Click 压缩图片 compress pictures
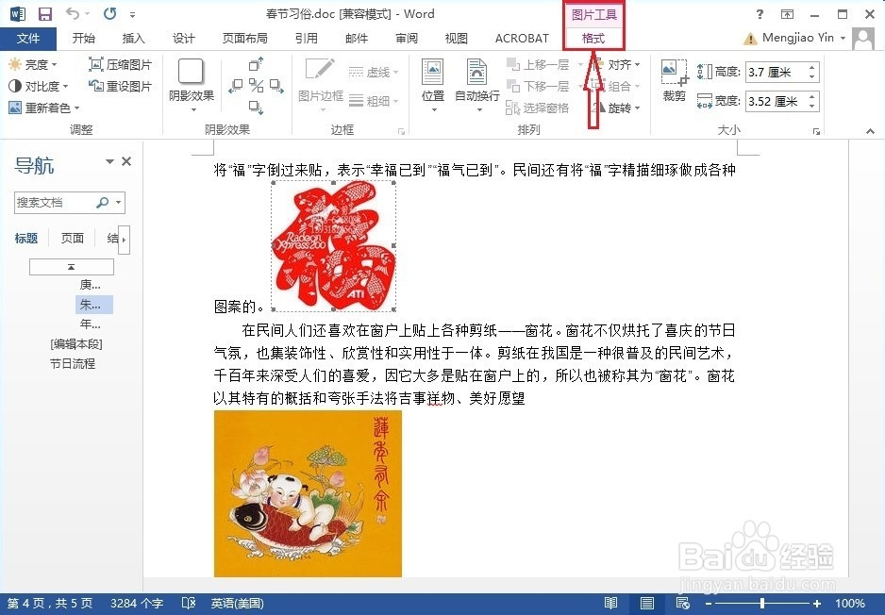This screenshot has height=615, width=885. [121, 64]
